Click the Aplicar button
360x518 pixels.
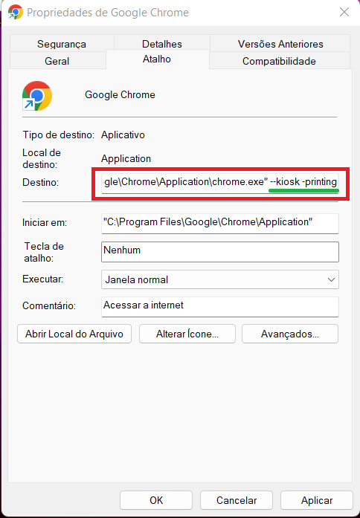pyautogui.click(x=317, y=500)
